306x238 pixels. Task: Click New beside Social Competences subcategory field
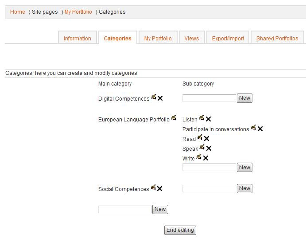(x=244, y=188)
